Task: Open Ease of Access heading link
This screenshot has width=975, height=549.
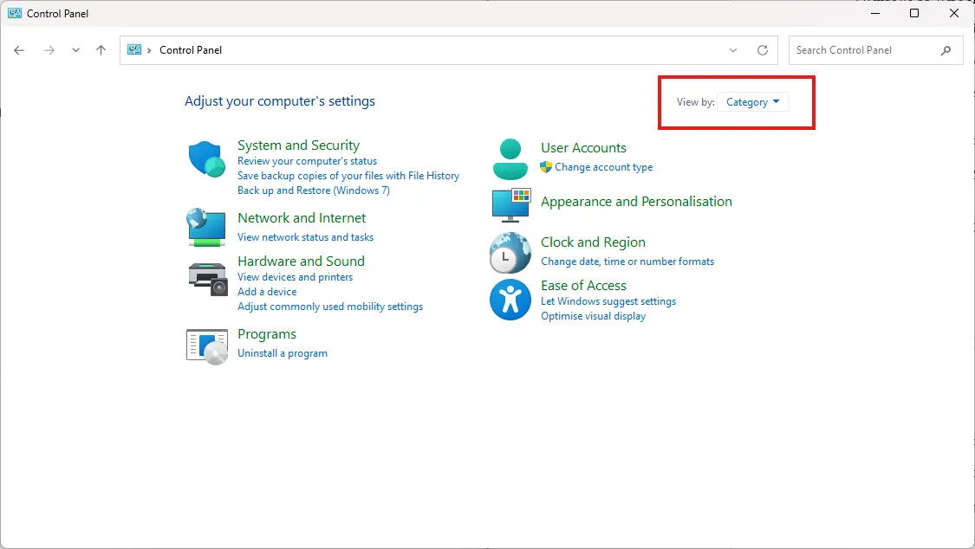Action: click(583, 286)
